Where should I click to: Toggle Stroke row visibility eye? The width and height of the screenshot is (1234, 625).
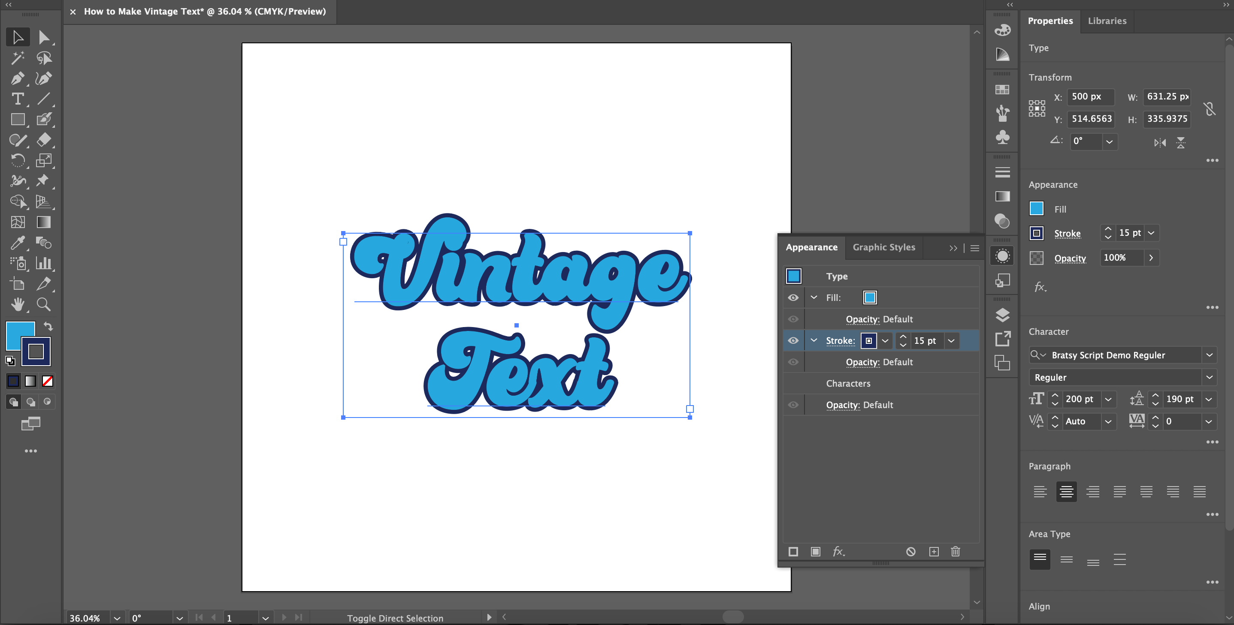pyautogui.click(x=793, y=340)
